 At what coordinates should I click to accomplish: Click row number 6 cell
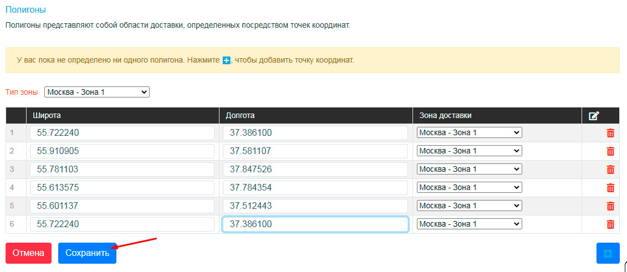click(16, 224)
